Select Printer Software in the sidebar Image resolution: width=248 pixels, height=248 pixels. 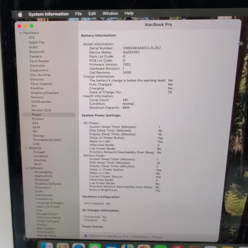(x=48, y=221)
